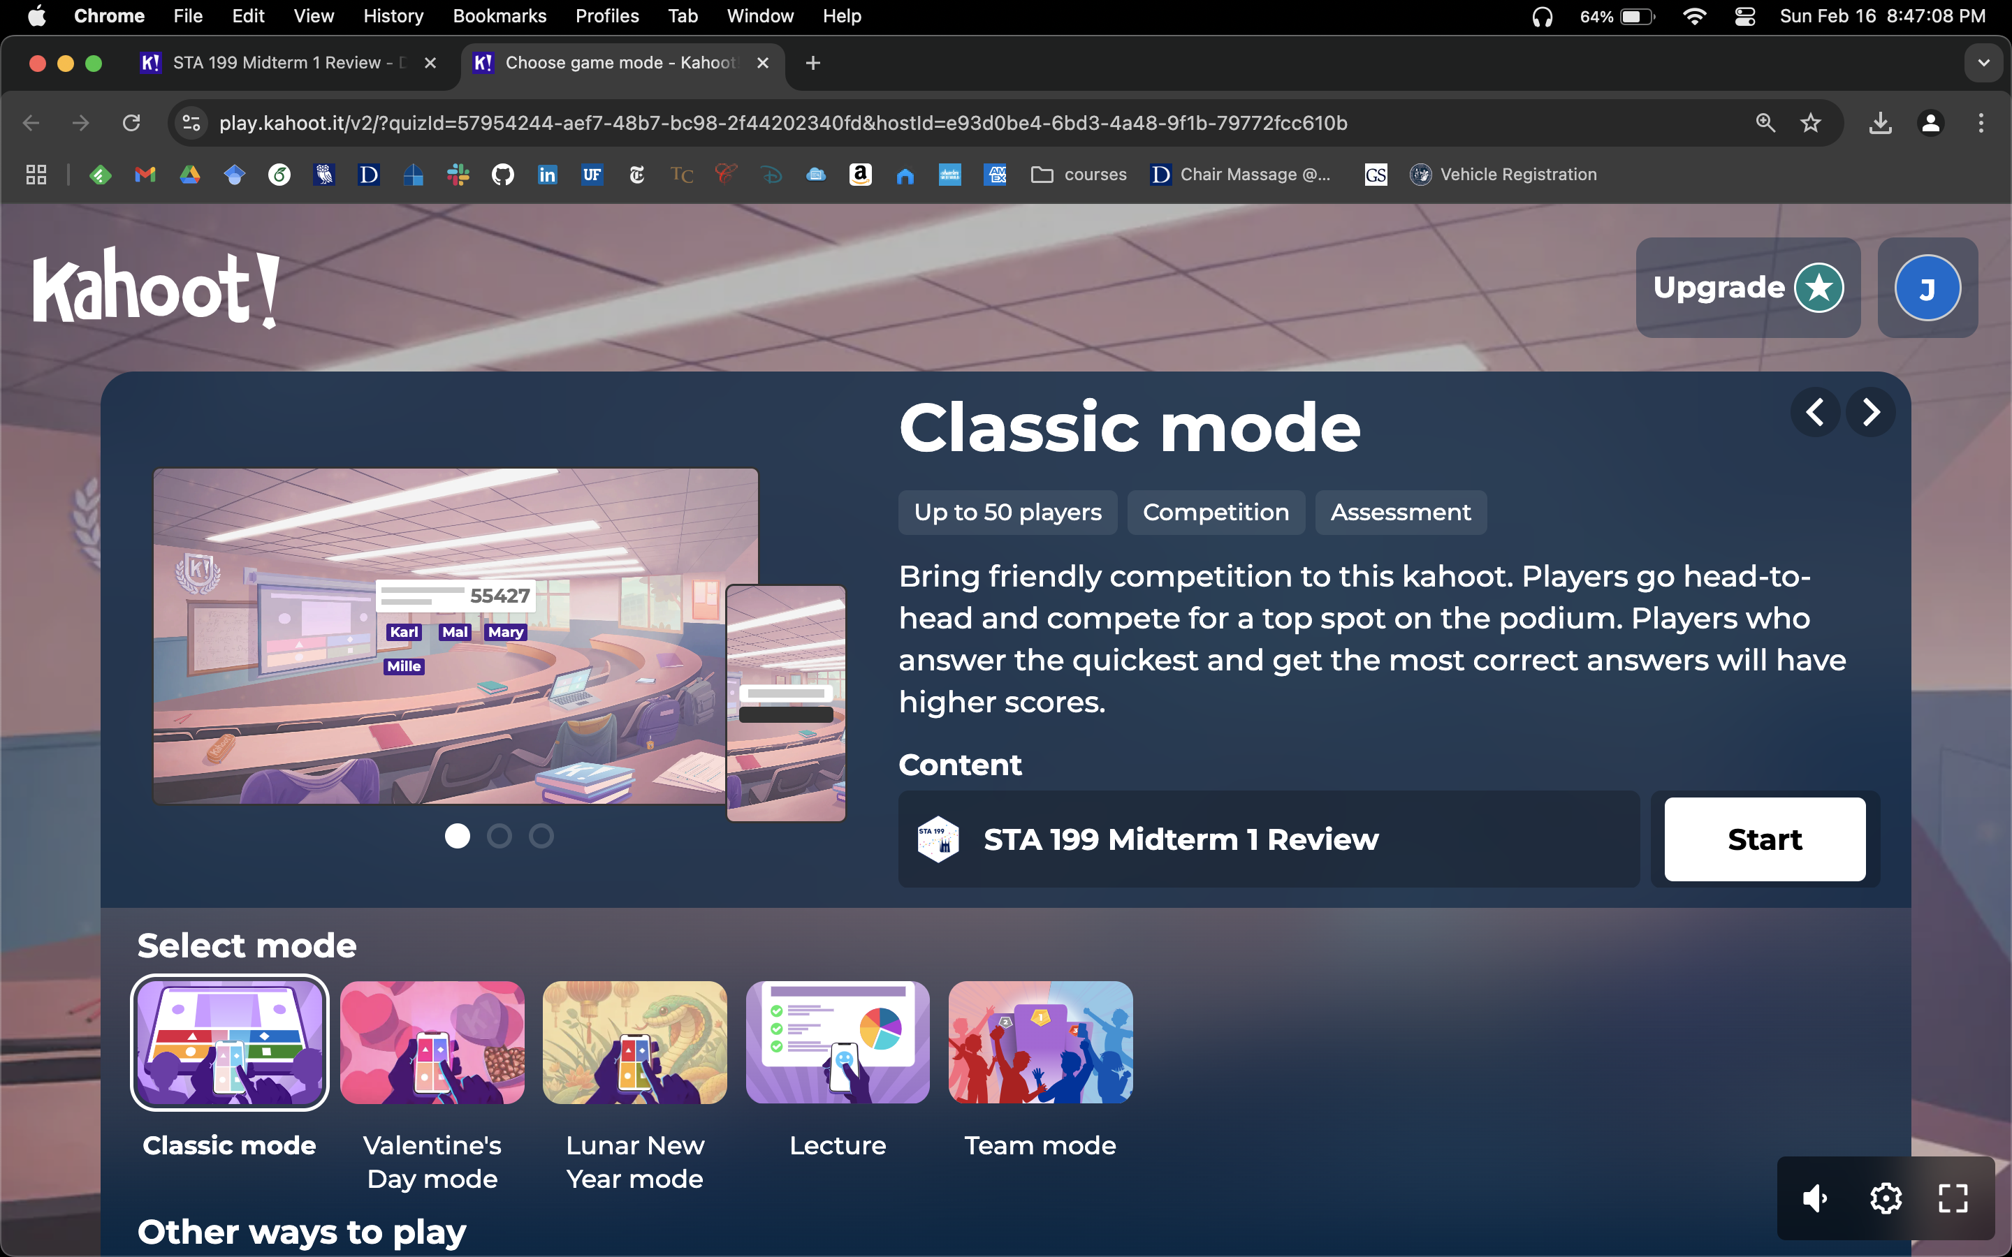Open the owl logo bookmark
The width and height of the screenshot is (2012, 1257).
(324, 175)
